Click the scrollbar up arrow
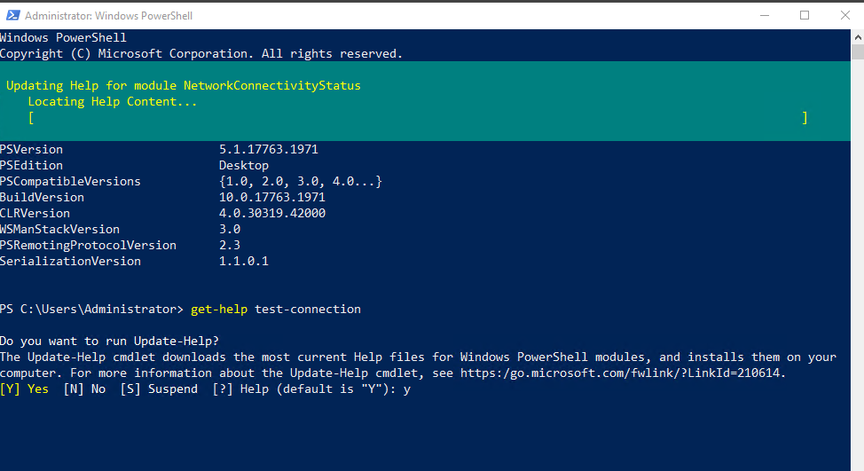 [x=858, y=37]
